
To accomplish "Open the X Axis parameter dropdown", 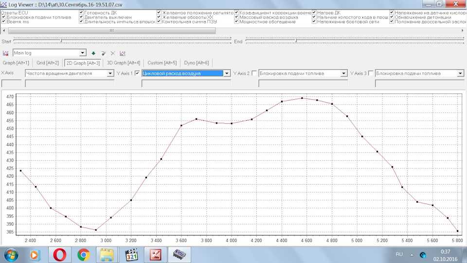I will 110,74.
